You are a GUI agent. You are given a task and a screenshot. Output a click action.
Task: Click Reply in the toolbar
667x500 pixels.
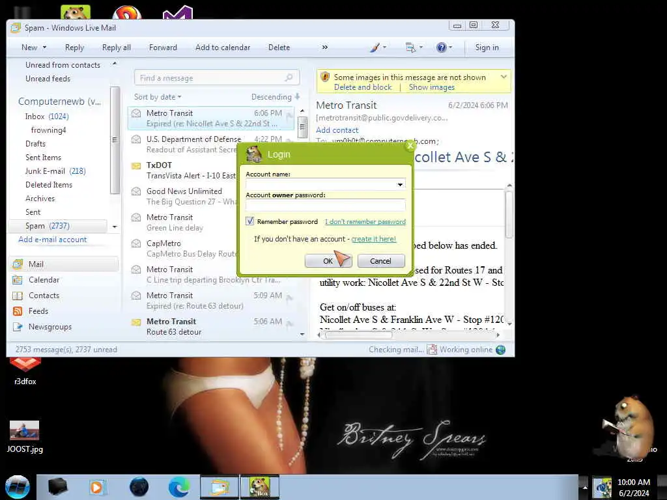pos(74,48)
